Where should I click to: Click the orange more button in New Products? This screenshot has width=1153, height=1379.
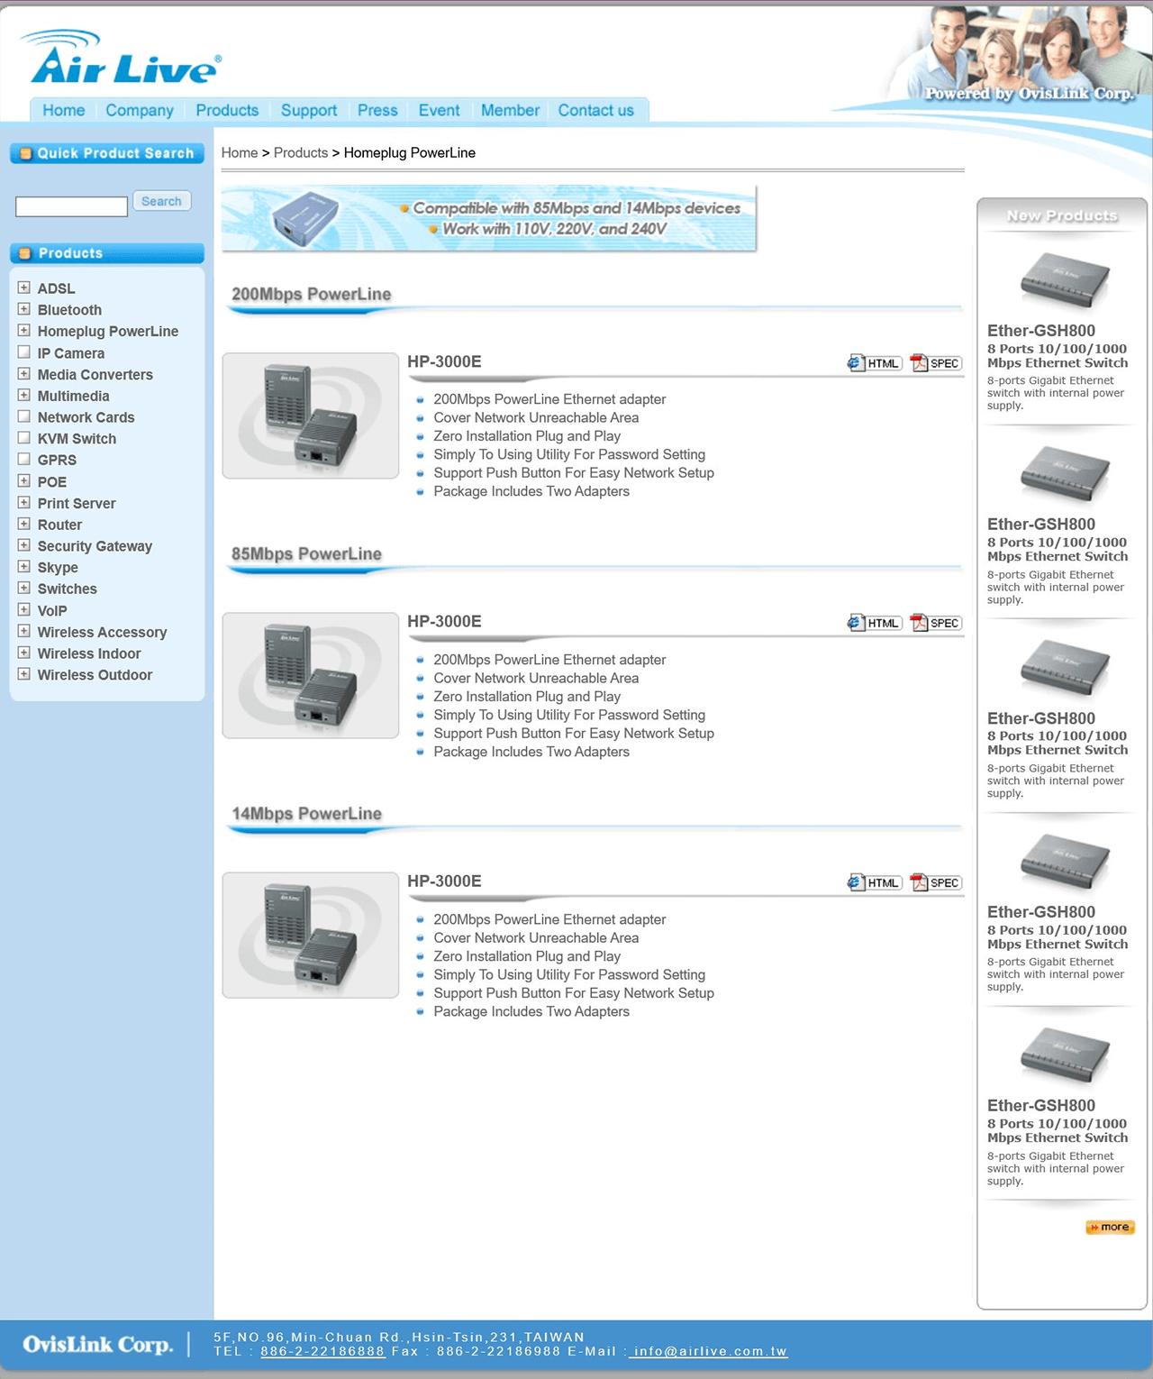[x=1110, y=1227]
